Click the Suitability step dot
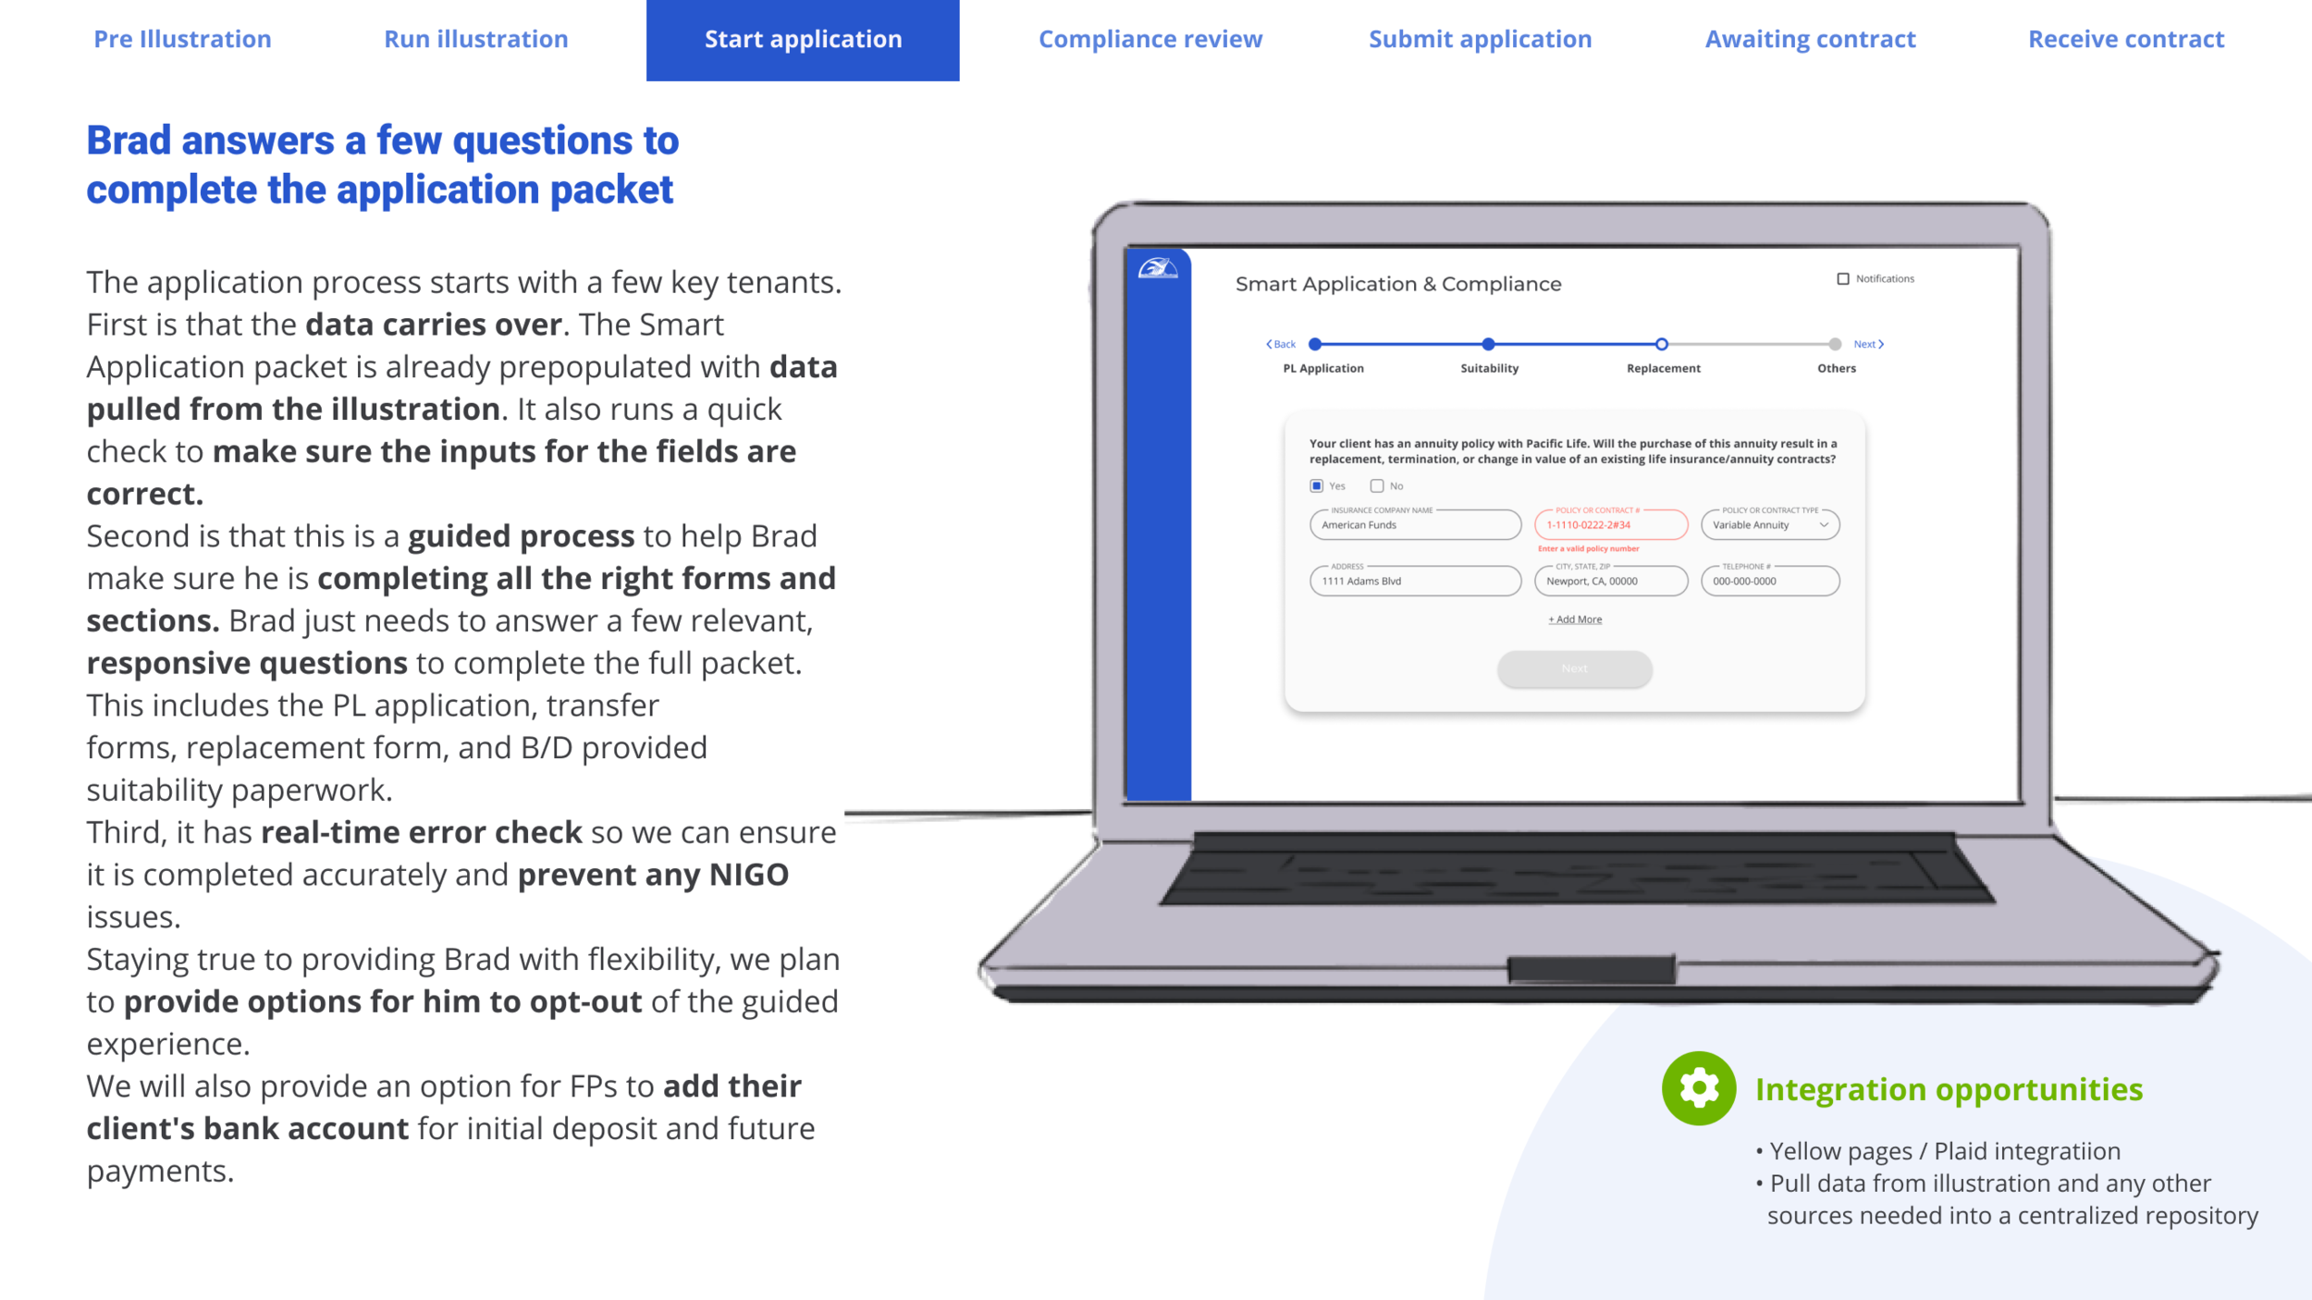 click(x=1488, y=344)
